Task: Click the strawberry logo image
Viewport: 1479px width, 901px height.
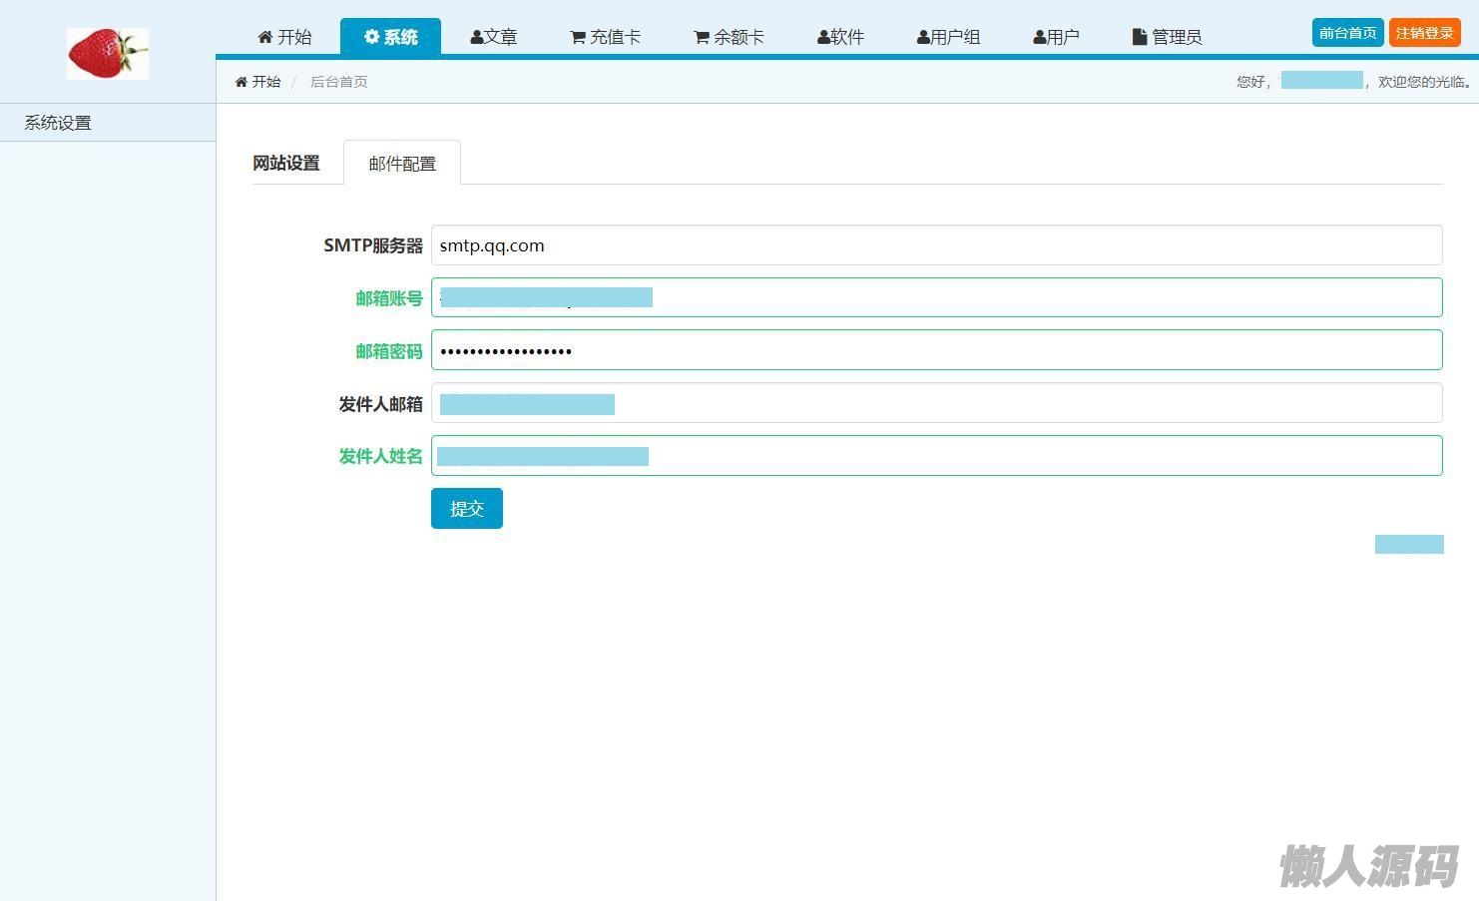Action: point(108,54)
